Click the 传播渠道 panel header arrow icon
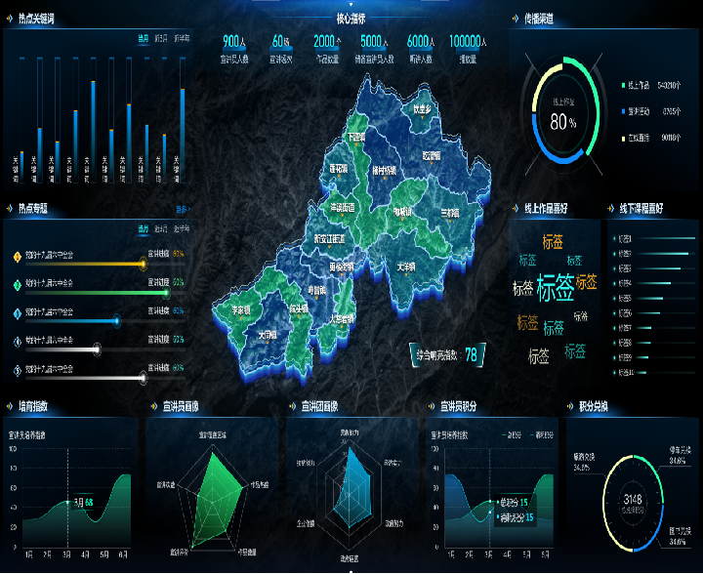This screenshot has height=574, width=703. click(516, 19)
